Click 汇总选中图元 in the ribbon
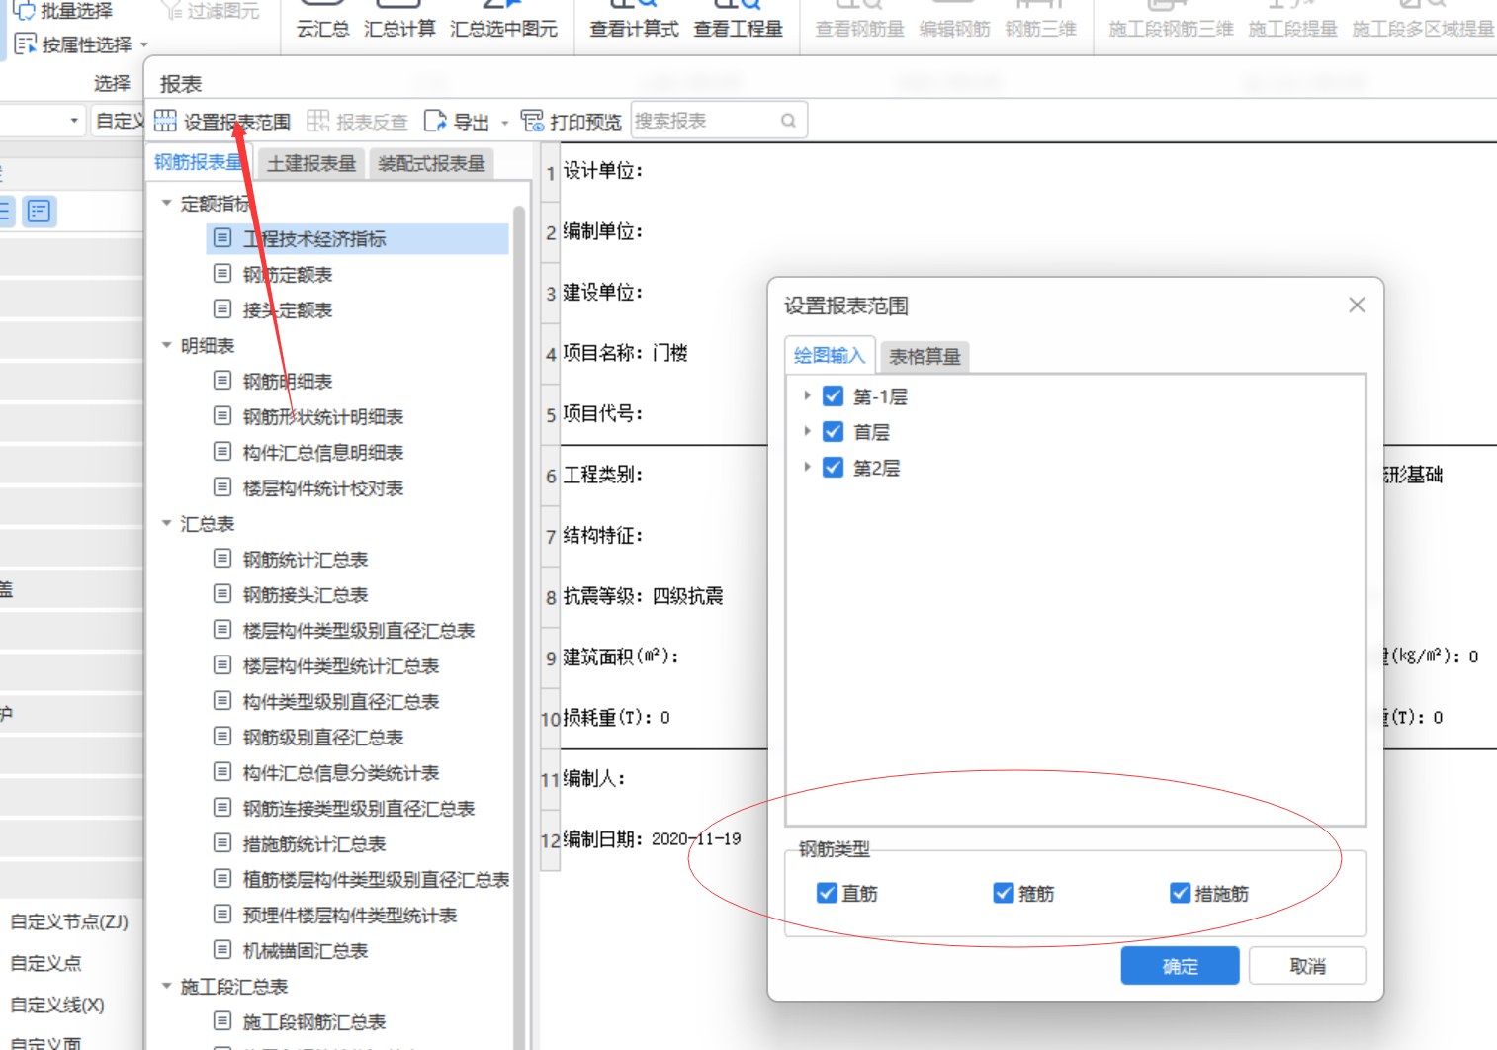This screenshot has width=1497, height=1050. tap(503, 29)
